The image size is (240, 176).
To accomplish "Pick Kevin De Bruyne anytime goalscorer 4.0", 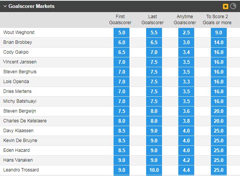I will pos(186,141).
